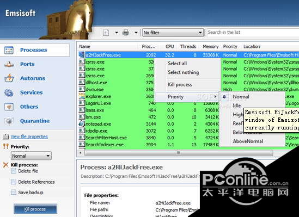Select the explorer.exe row
This screenshot has height=217, width=299.
117,96
